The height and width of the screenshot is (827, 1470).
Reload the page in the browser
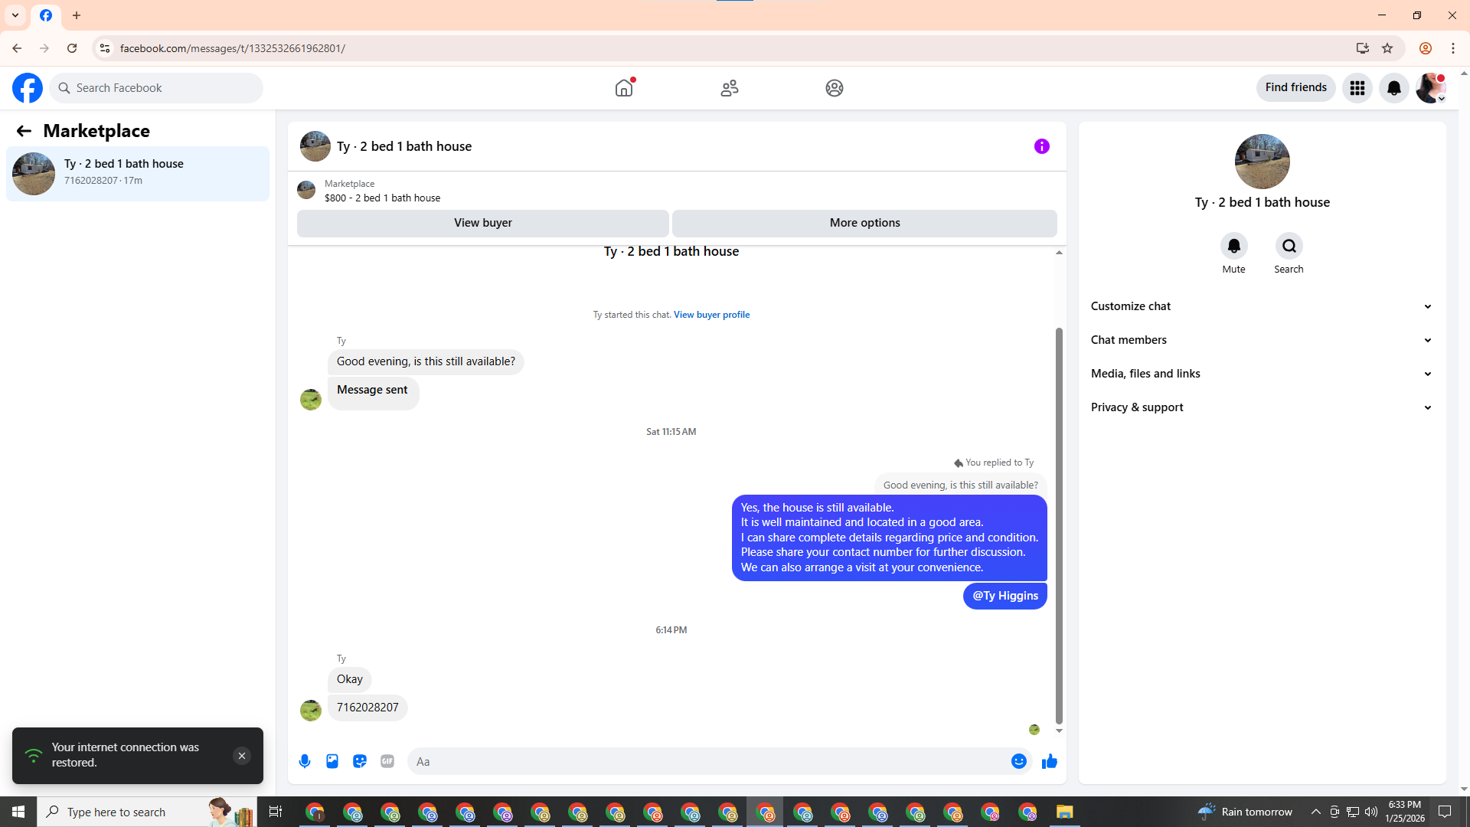(x=72, y=48)
